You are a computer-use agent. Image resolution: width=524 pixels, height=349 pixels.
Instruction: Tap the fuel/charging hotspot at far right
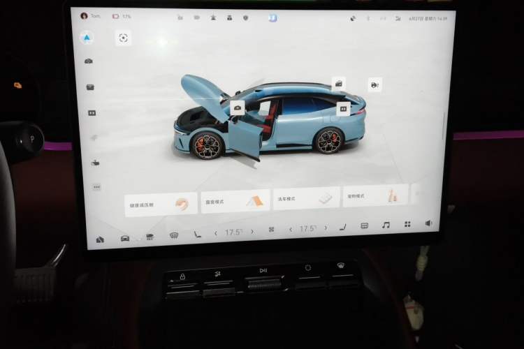(x=374, y=85)
